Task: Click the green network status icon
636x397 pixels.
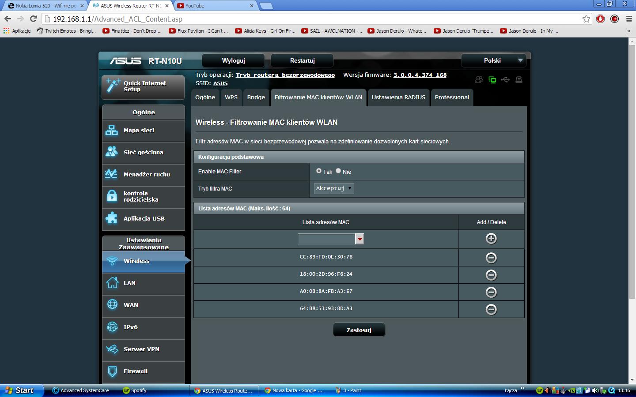Action: pyautogui.click(x=492, y=80)
